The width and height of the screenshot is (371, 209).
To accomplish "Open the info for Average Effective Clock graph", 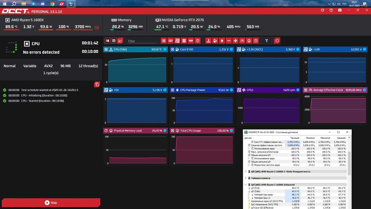I will pos(365,90).
